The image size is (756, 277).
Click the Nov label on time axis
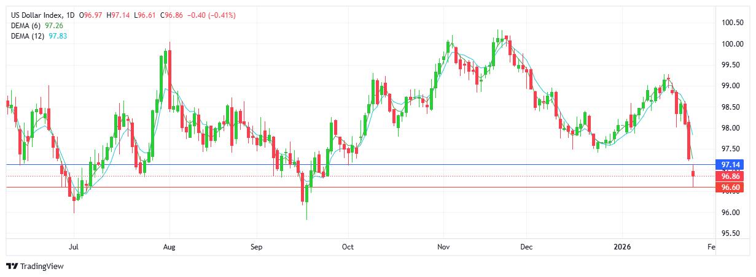pos(444,247)
